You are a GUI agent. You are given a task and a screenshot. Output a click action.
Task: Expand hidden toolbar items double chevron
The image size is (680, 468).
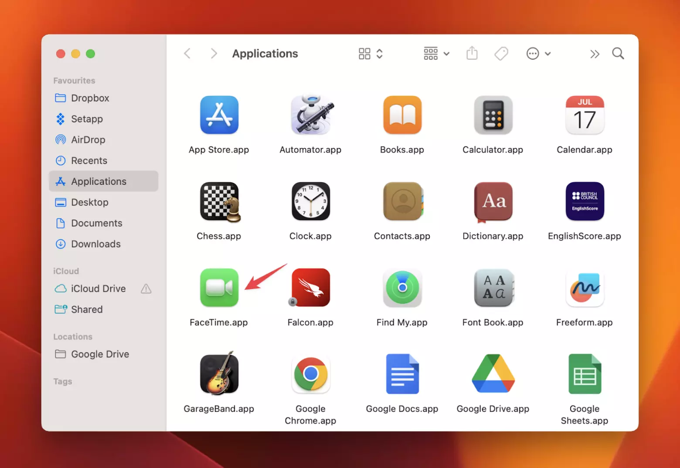point(595,54)
